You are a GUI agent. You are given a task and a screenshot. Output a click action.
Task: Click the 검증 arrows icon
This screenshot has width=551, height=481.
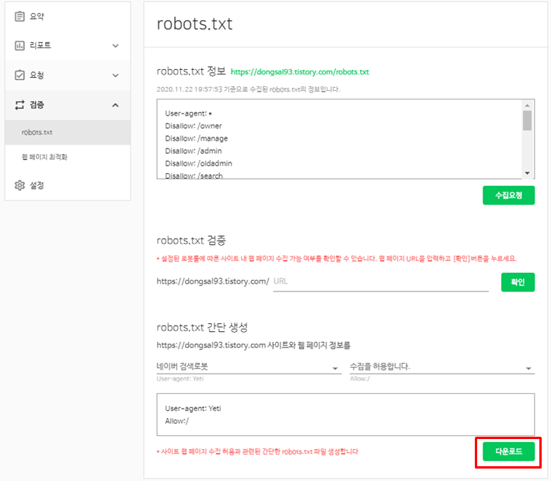(19, 105)
